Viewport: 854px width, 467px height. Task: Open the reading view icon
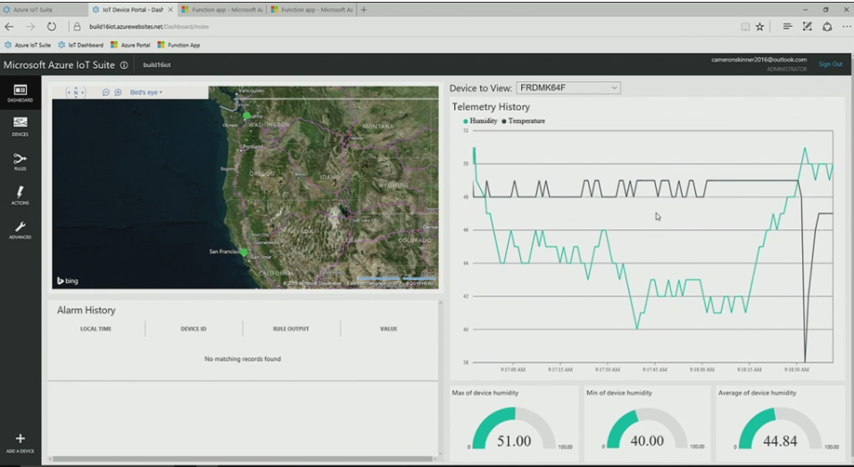click(744, 27)
